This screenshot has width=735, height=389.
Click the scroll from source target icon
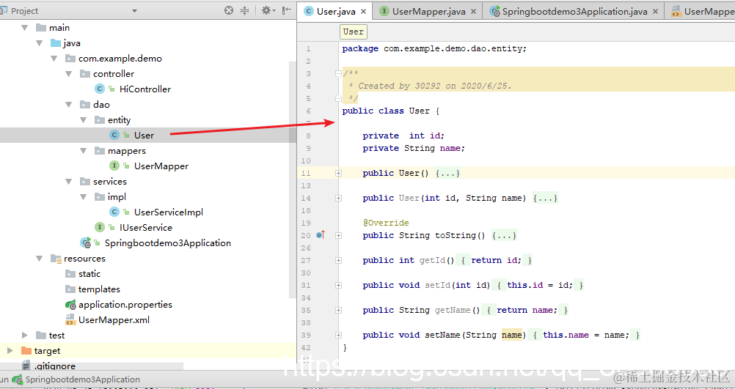coord(229,10)
